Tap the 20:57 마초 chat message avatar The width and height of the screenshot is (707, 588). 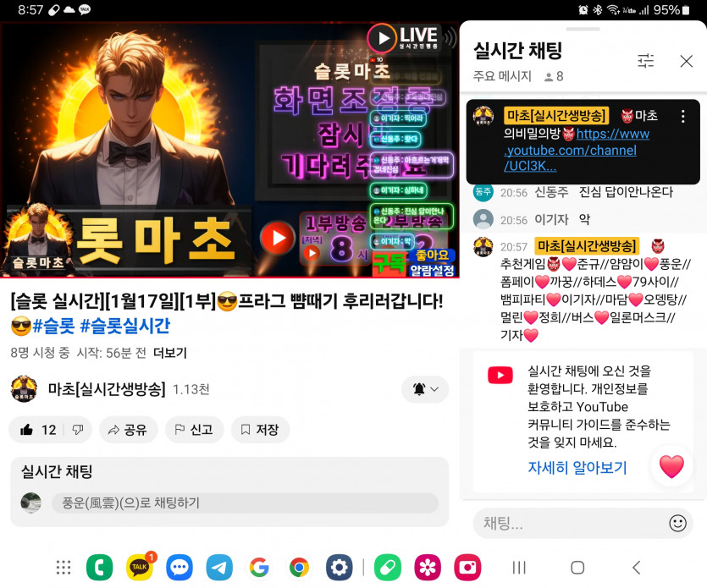pyautogui.click(x=483, y=246)
